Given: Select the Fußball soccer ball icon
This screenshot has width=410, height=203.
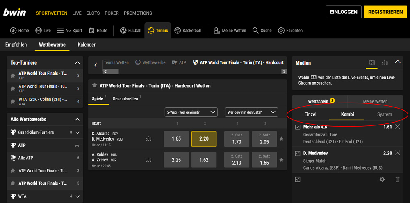Looking at the screenshot, I should (x=123, y=31).
